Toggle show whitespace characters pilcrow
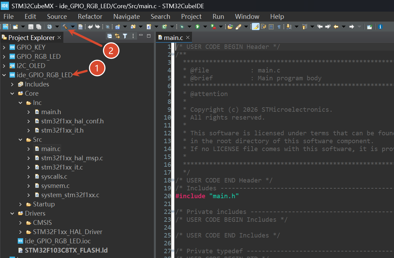 279,27
